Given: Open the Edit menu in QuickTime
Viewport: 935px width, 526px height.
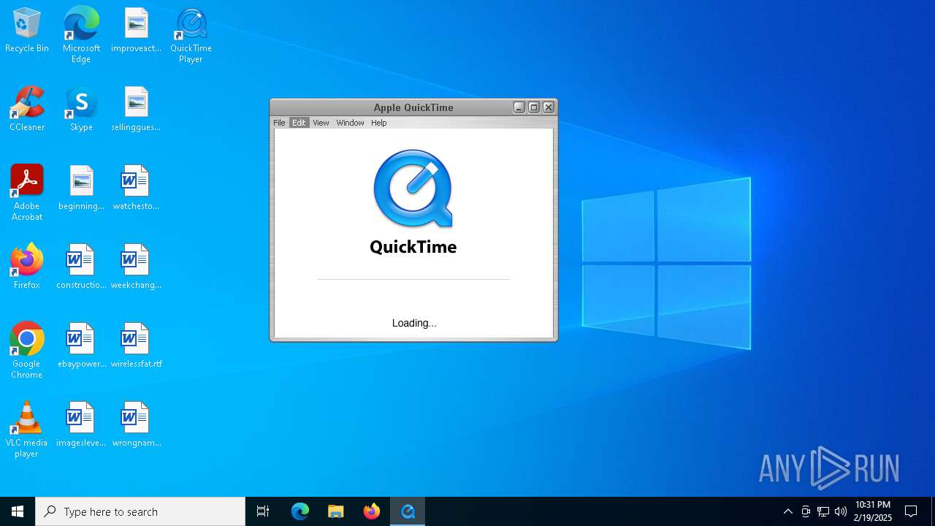Looking at the screenshot, I should coord(299,123).
